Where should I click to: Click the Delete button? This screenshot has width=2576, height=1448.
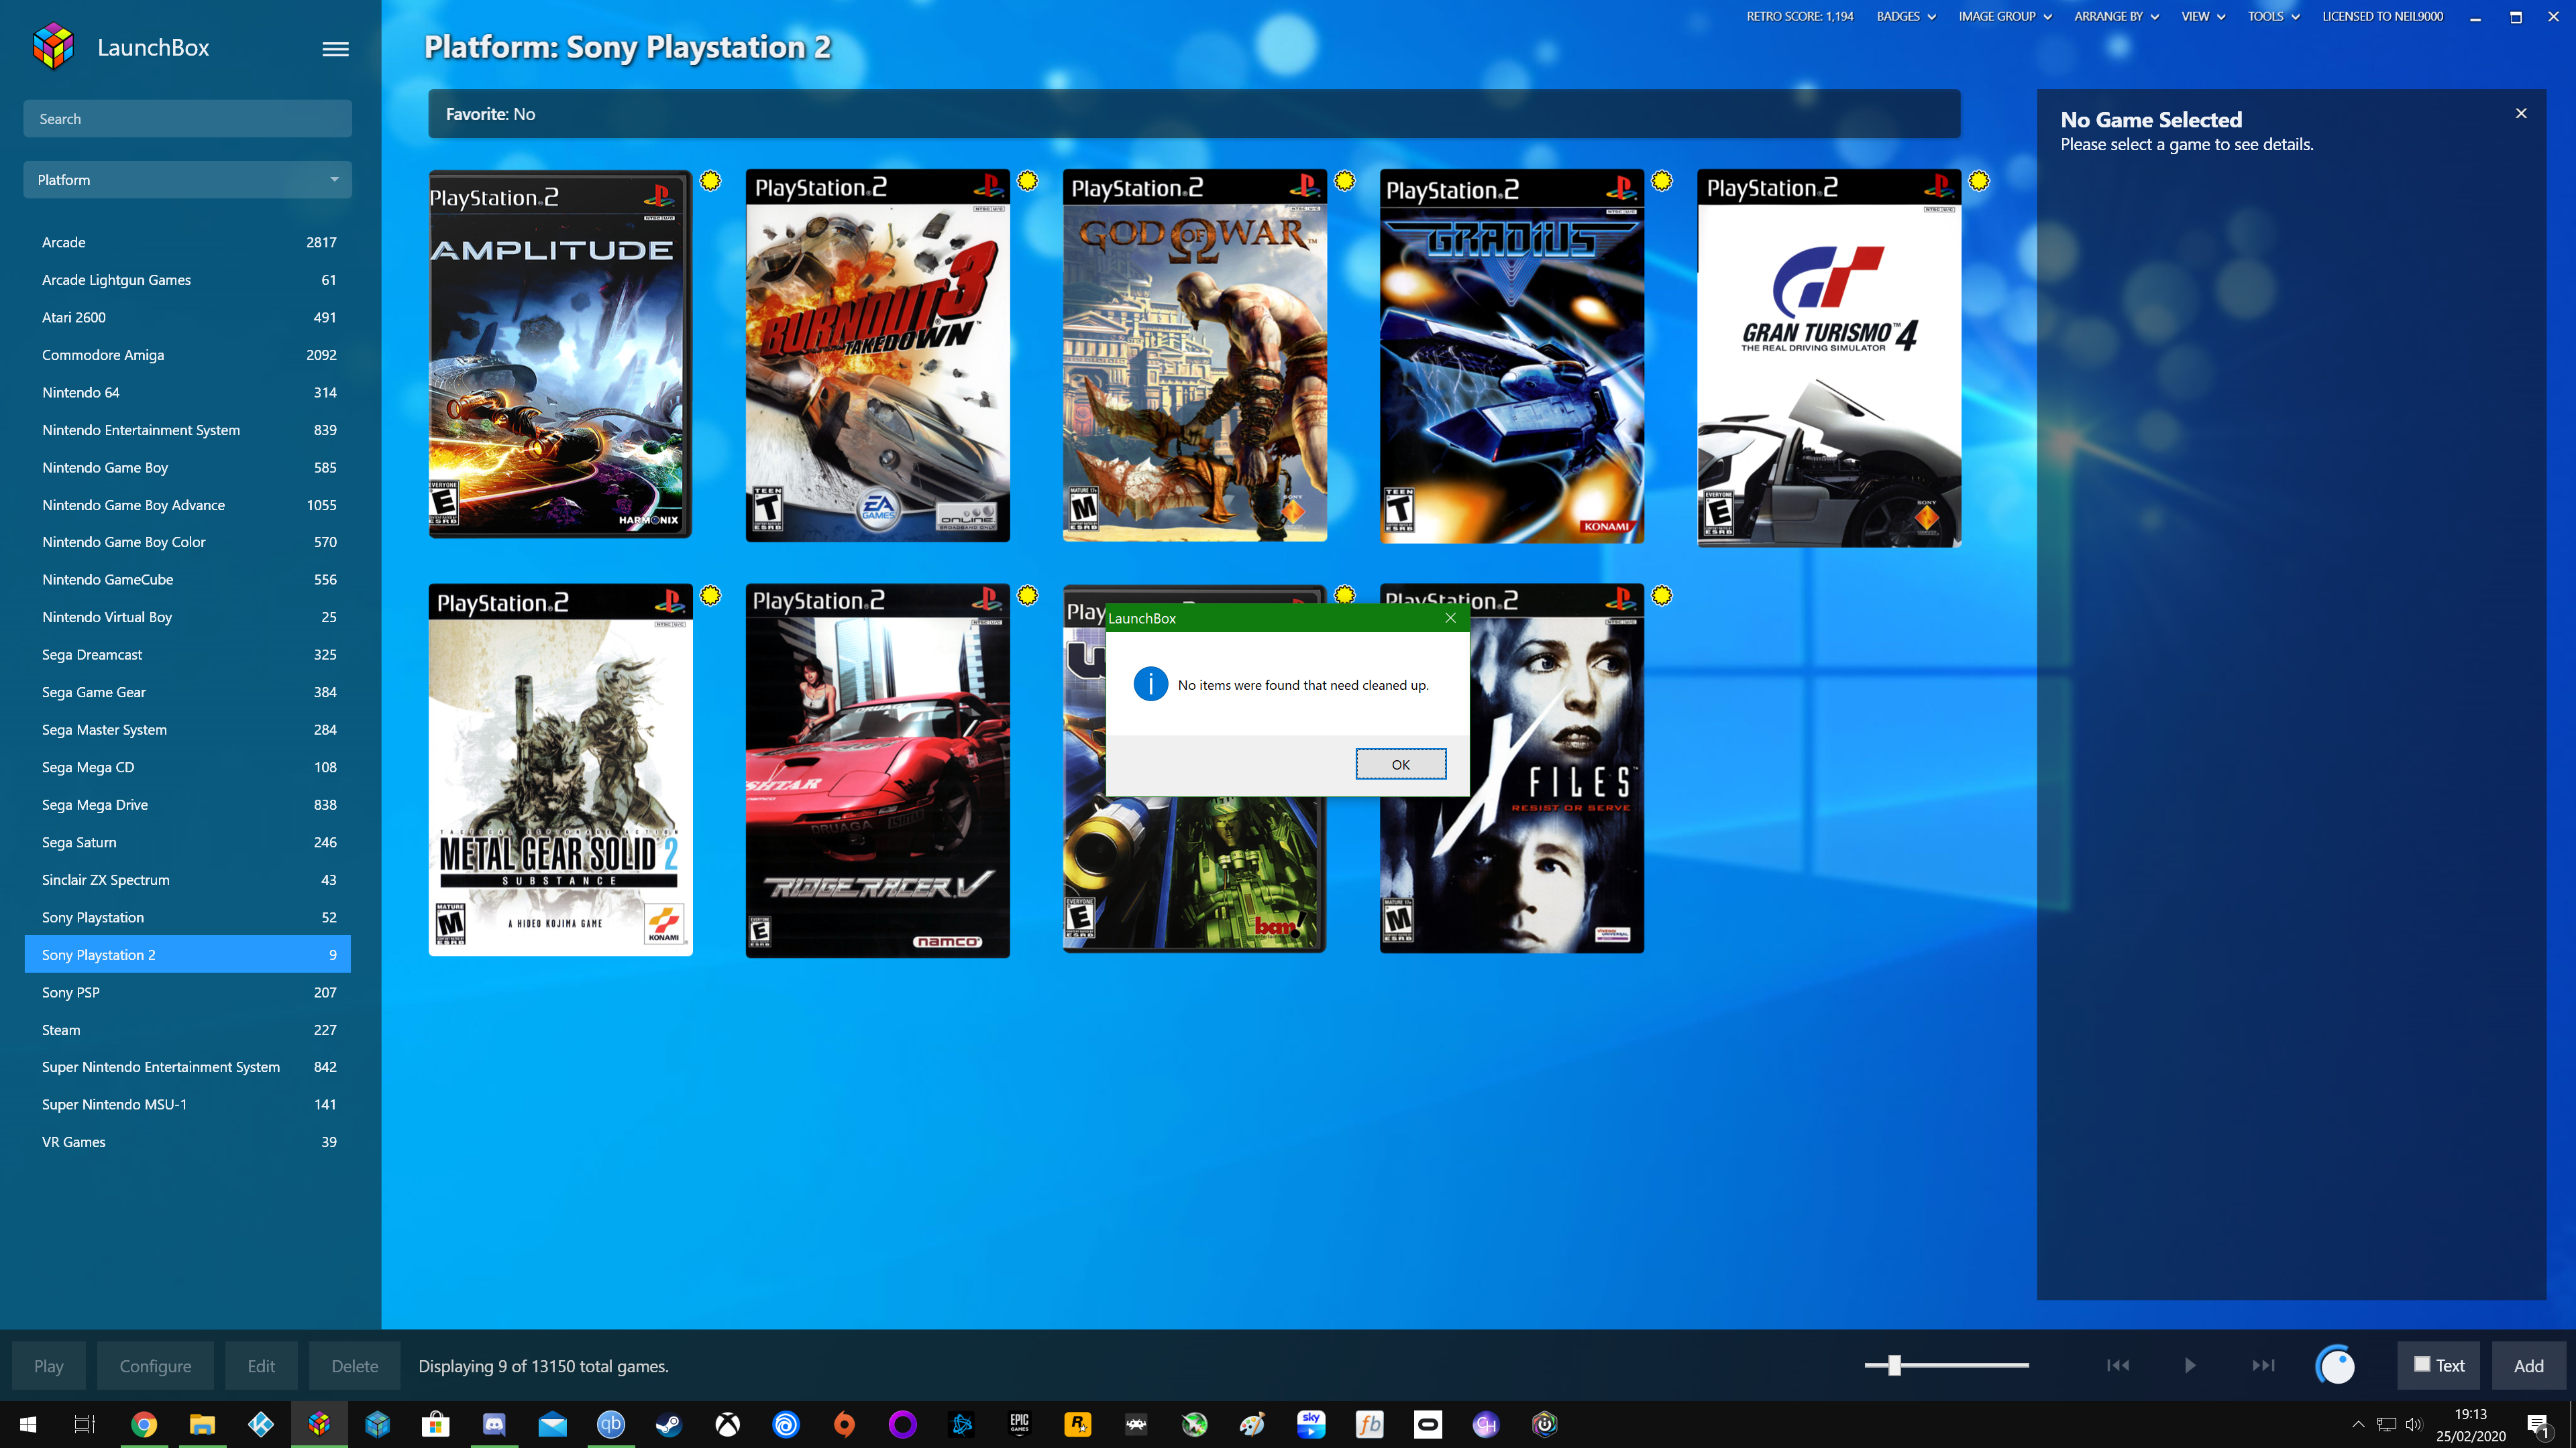pos(355,1365)
